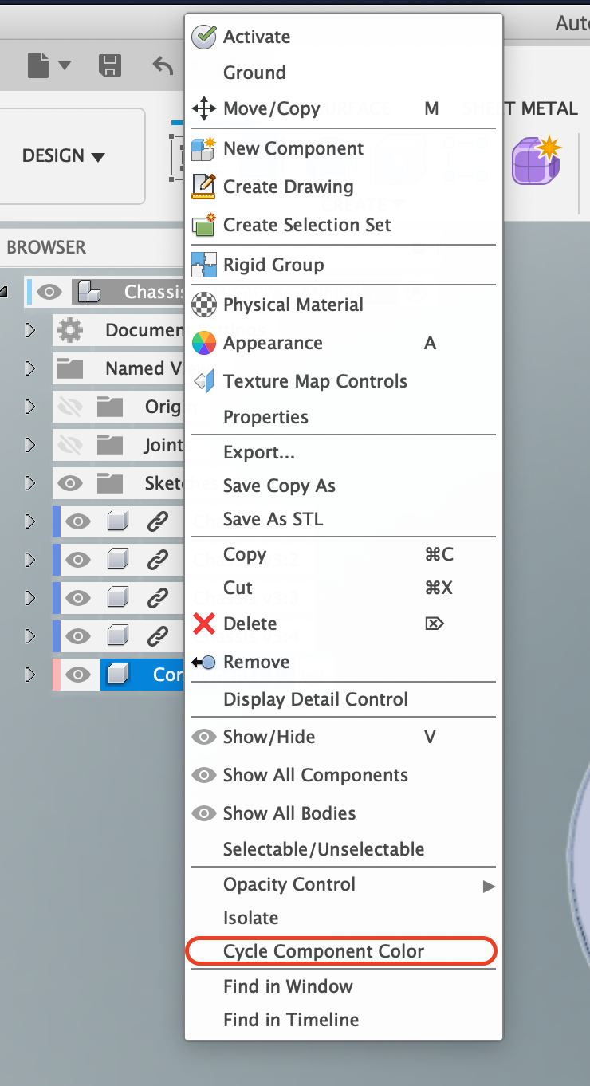590x1086 pixels.
Task: Open the File menu dropdown arrow
Action: [65, 65]
